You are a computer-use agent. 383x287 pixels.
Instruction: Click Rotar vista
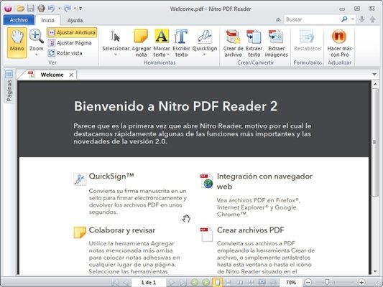pyautogui.click(x=65, y=53)
